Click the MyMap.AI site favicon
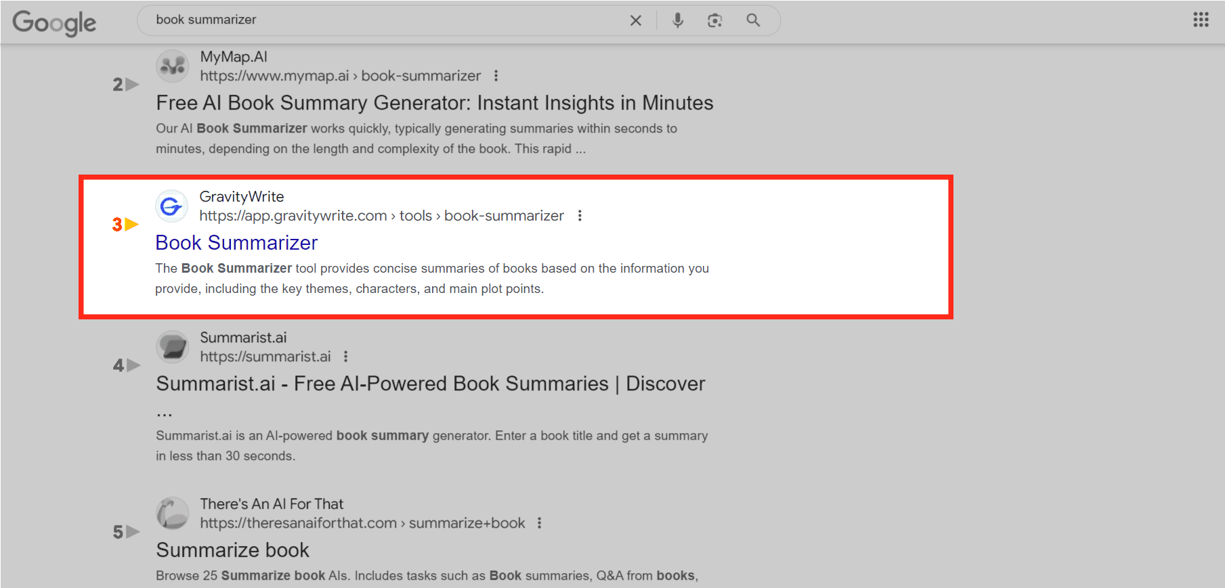Image resolution: width=1225 pixels, height=588 pixels. pyautogui.click(x=173, y=66)
